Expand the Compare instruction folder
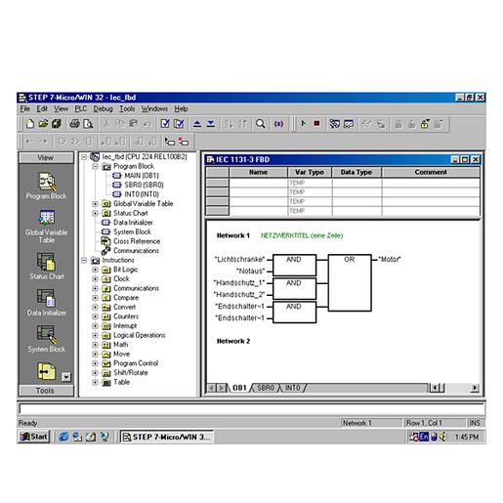Viewport: 503px width, 503px height. [x=95, y=298]
